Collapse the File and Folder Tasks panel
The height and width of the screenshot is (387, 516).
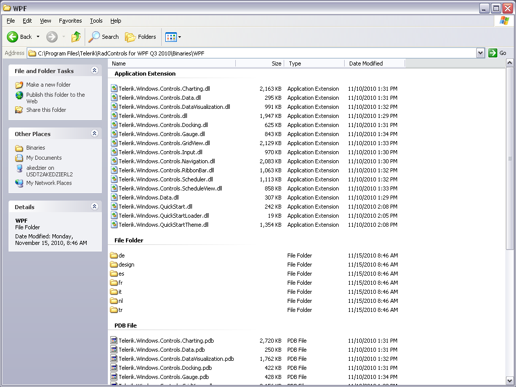[94, 71]
